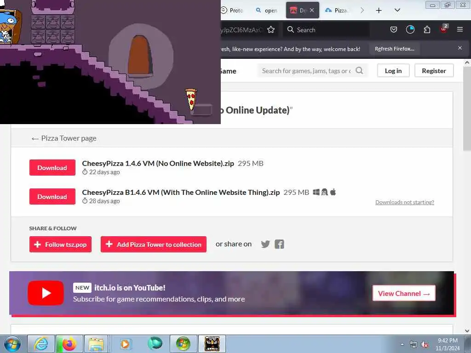Open Windows Media Player in taskbar
Viewport: 471px width, 353px height.
(x=125, y=344)
